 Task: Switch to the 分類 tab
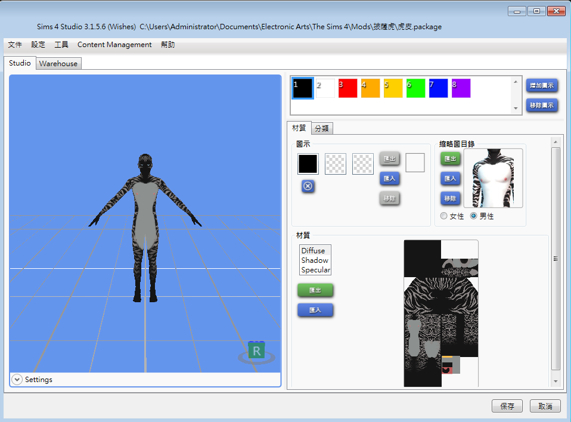point(322,128)
